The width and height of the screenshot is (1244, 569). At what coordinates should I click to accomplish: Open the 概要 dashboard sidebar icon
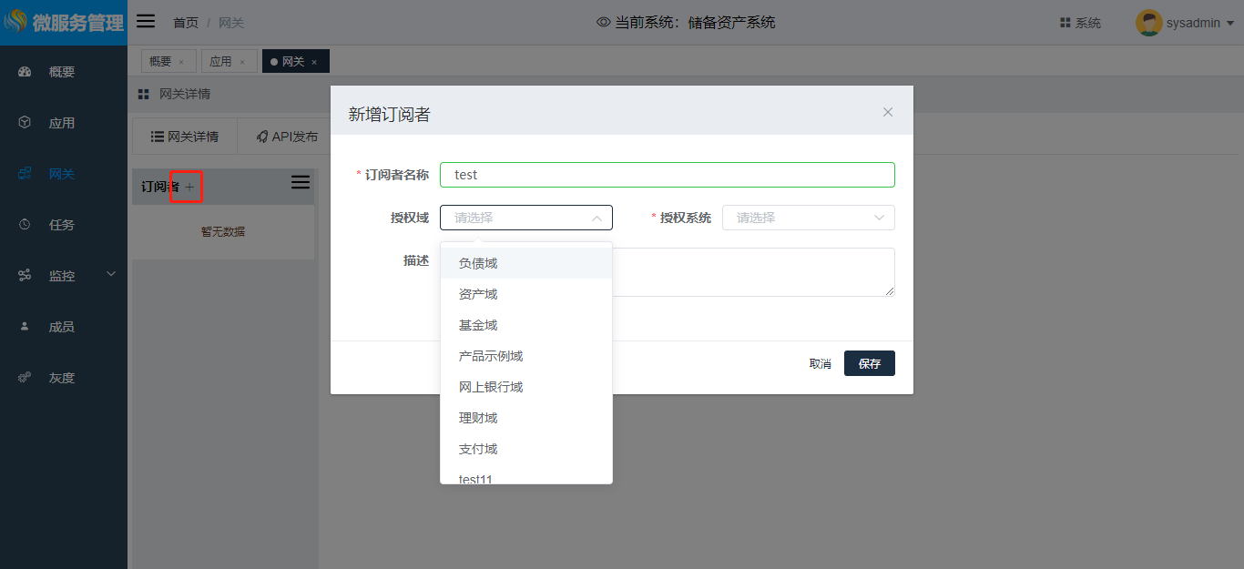pyautogui.click(x=25, y=72)
